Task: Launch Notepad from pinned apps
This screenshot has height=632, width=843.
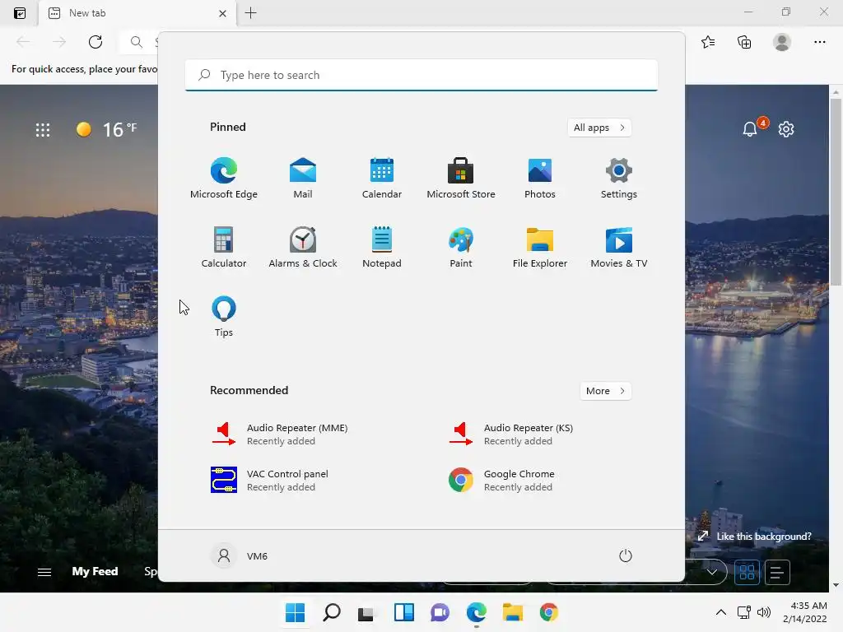Action: pos(382,247)
